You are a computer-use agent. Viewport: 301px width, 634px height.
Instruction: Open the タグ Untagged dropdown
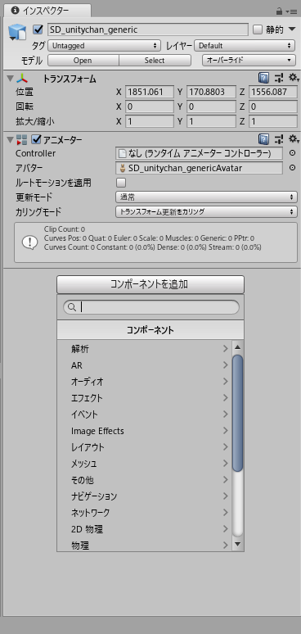[104, 46]
